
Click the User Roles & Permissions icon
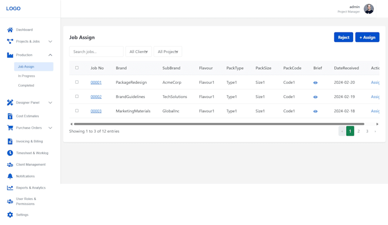tap(10, 202)
